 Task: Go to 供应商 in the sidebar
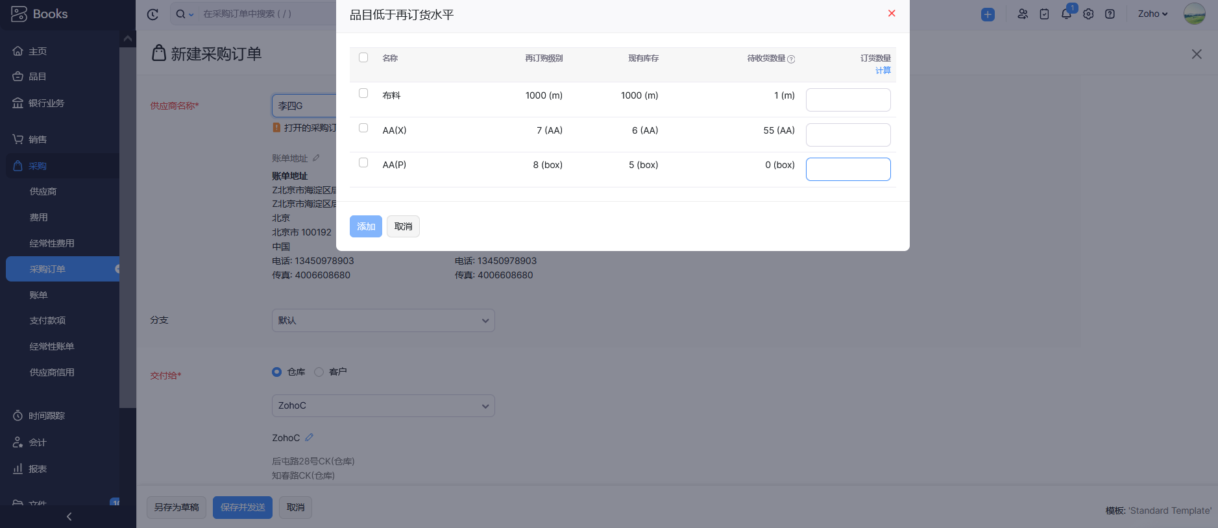coord(43,191)
